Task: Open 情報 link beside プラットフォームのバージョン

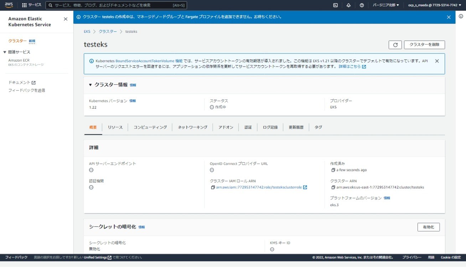Action: coord(387,198)
